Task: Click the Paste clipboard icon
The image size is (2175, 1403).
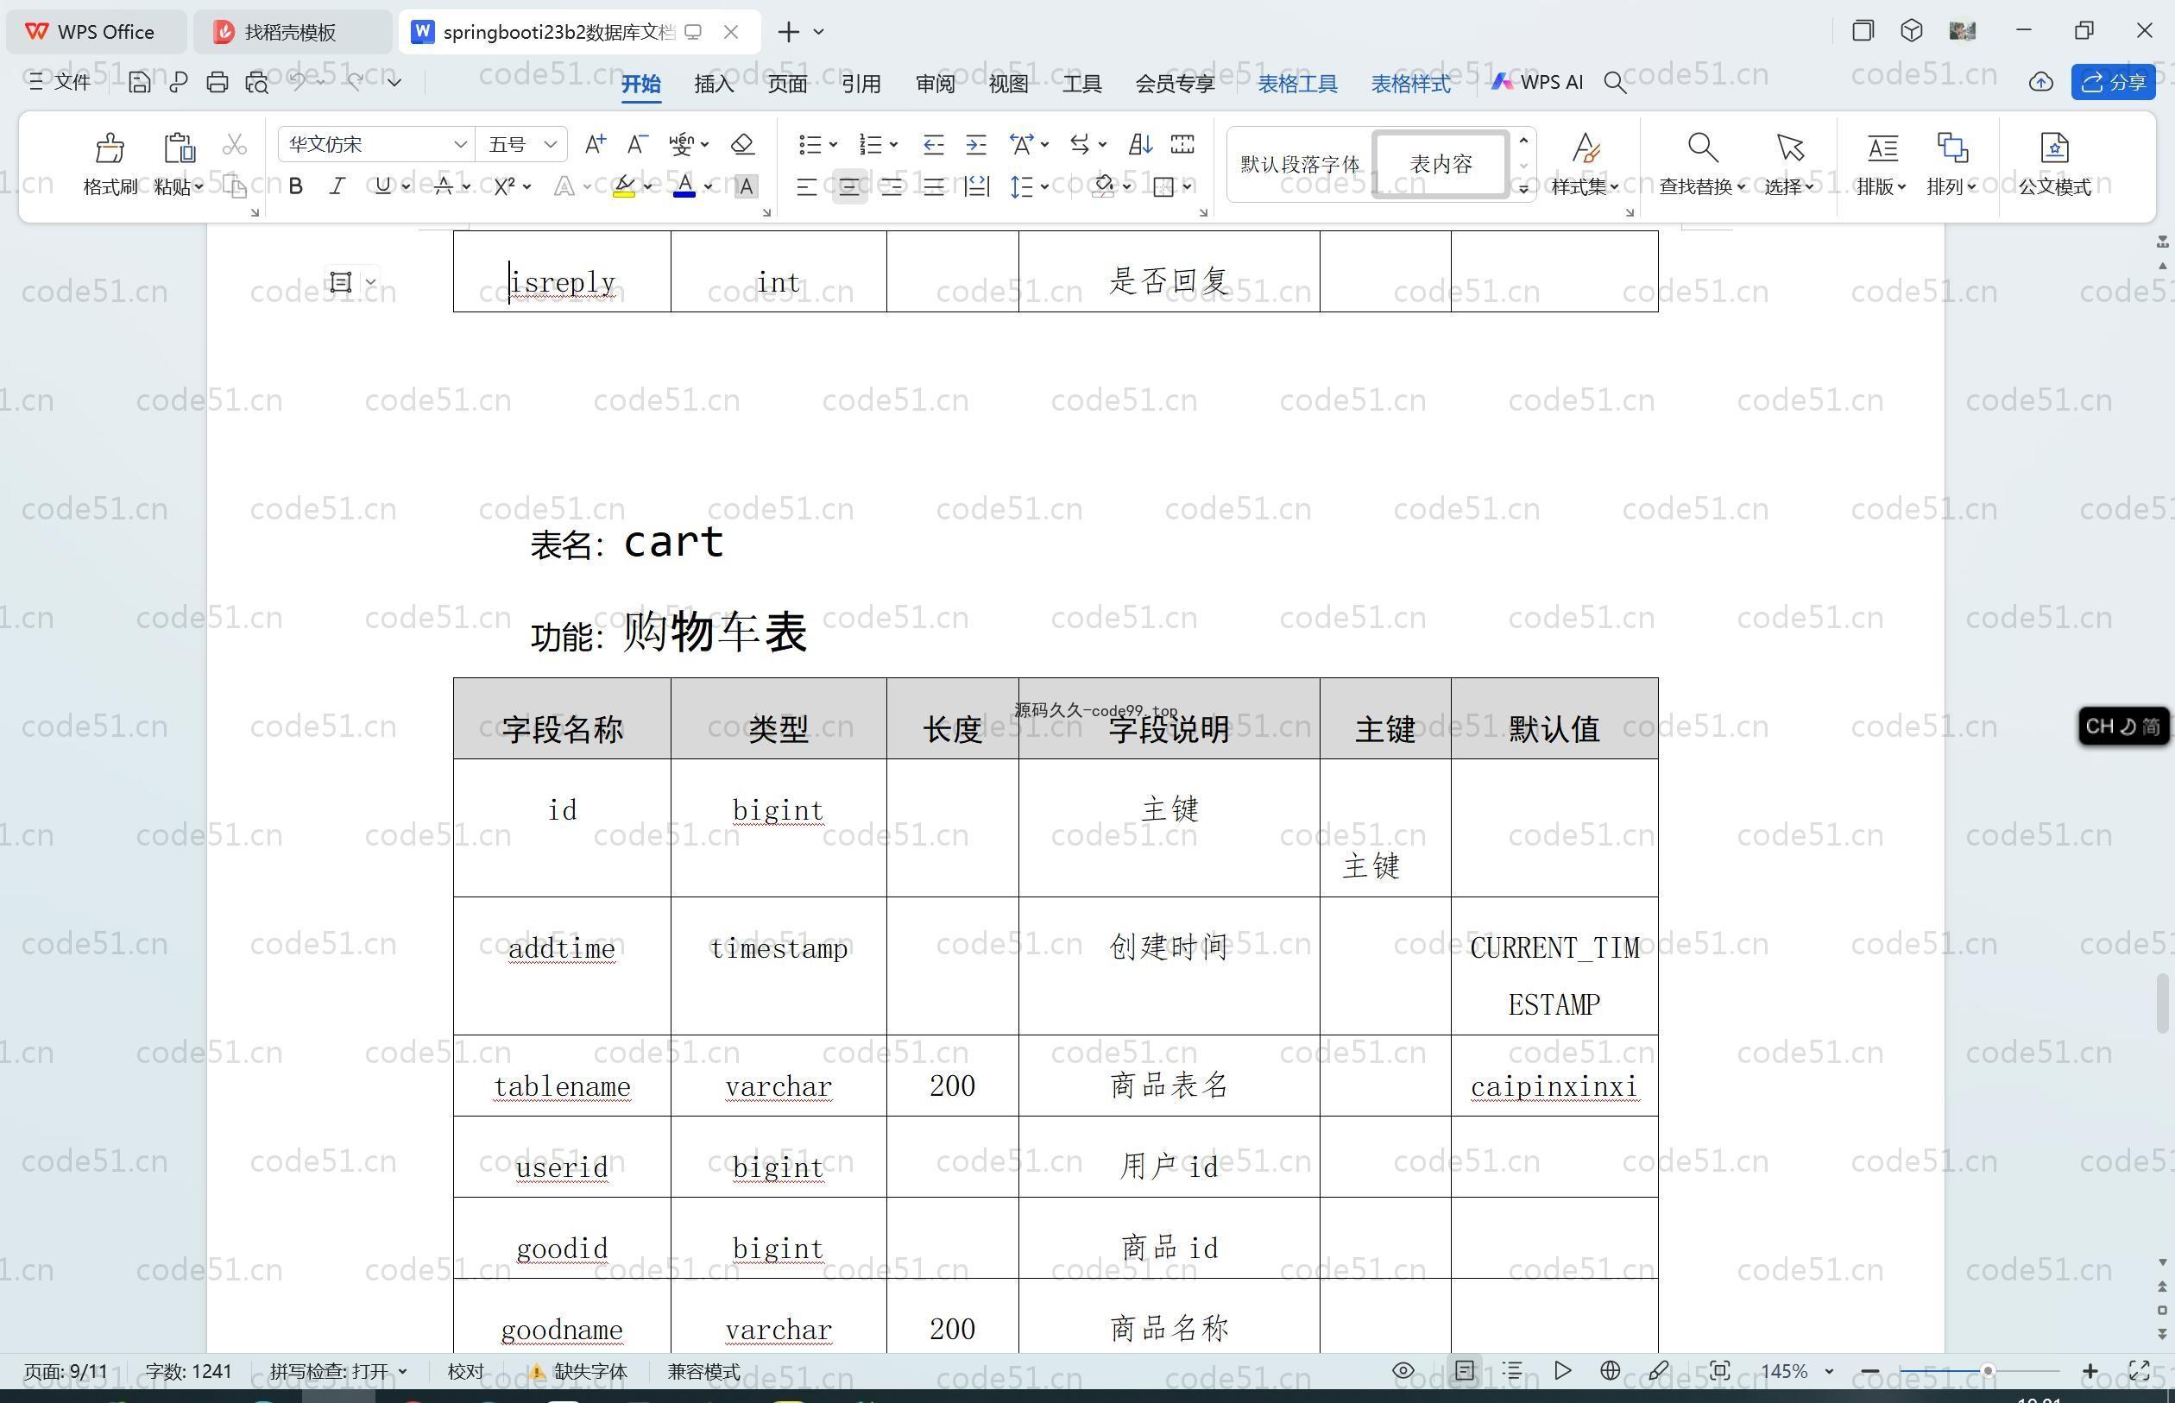Action: pyautogui.click(x=179, y=148)
